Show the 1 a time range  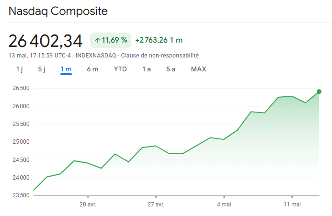pyautogui.click(x=147, y=69)
